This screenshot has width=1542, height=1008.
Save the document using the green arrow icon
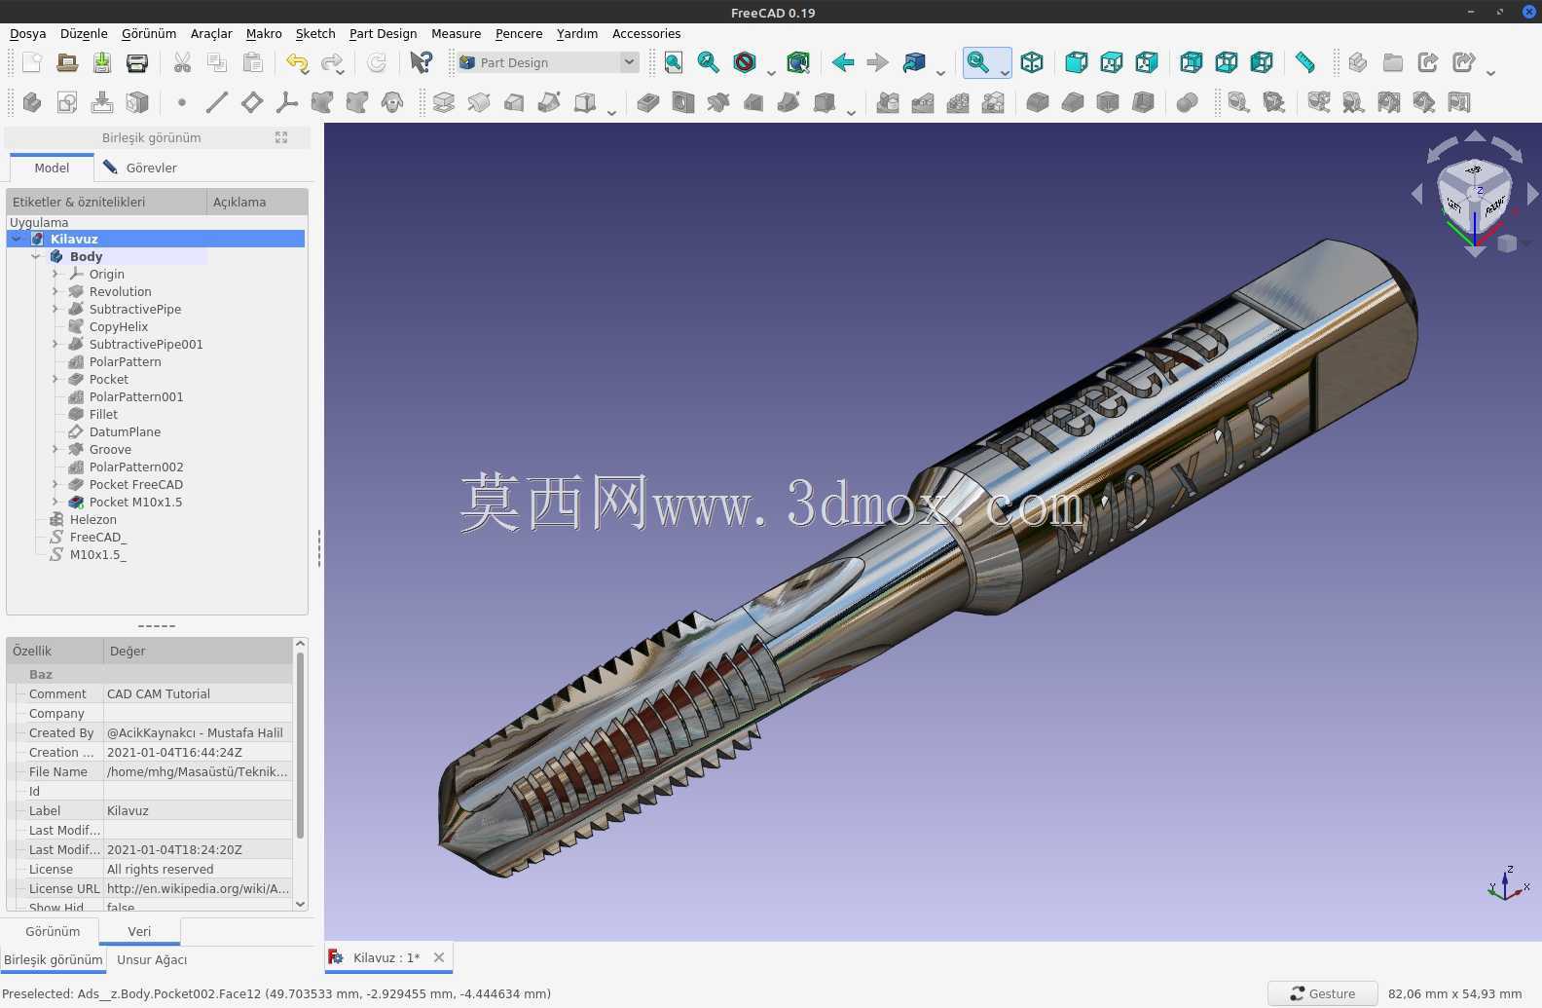[102, 62]
